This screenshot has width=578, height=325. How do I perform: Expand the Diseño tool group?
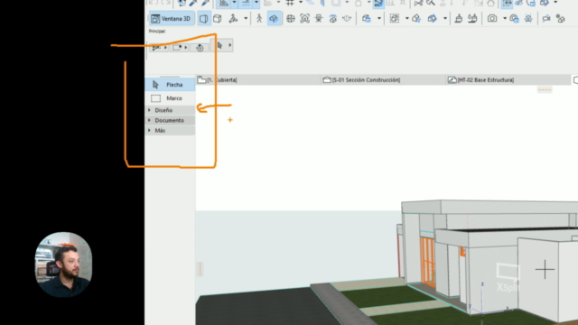(170, 110)
